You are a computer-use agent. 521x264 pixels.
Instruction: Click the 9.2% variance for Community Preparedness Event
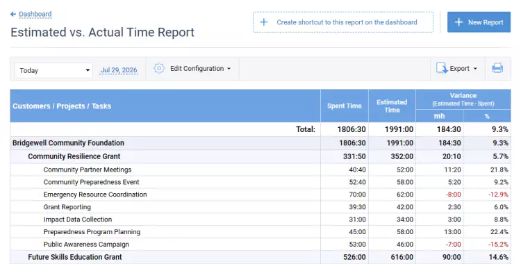pyautogui.click(x=501, y=182)
